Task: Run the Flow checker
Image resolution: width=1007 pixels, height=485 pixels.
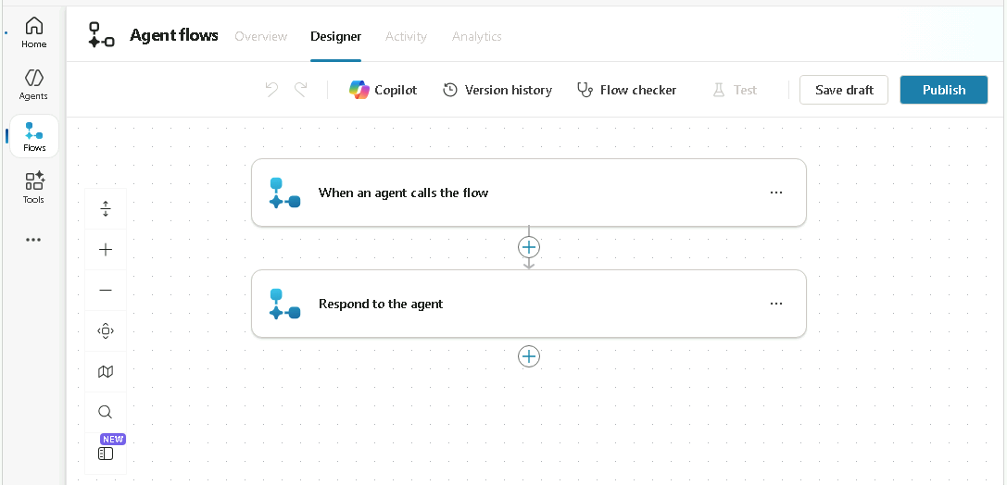Action: (626, 90)
